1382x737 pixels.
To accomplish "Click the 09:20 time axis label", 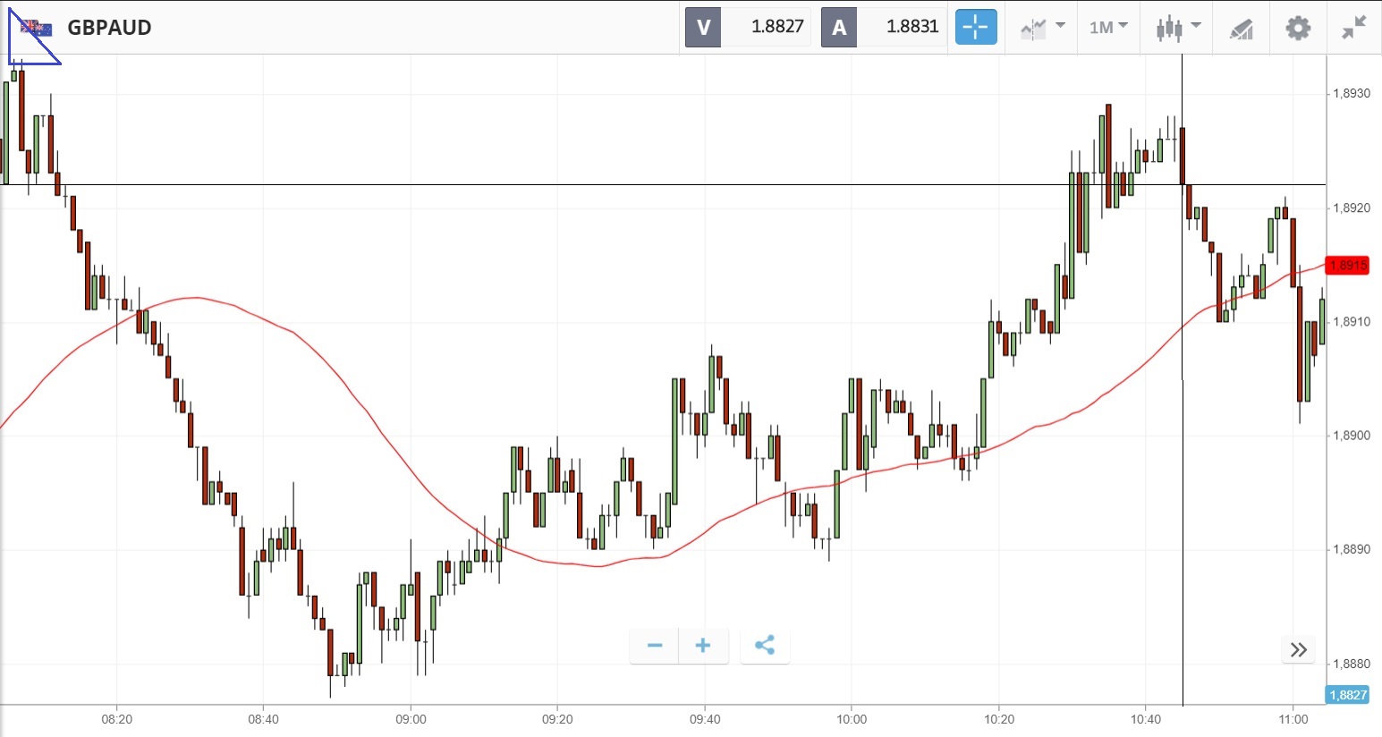I will tap(557, 719).
